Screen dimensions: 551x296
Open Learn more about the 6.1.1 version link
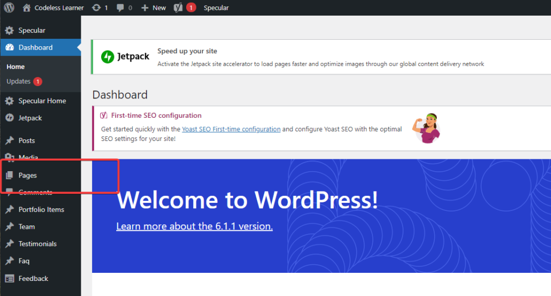point(194,226)
